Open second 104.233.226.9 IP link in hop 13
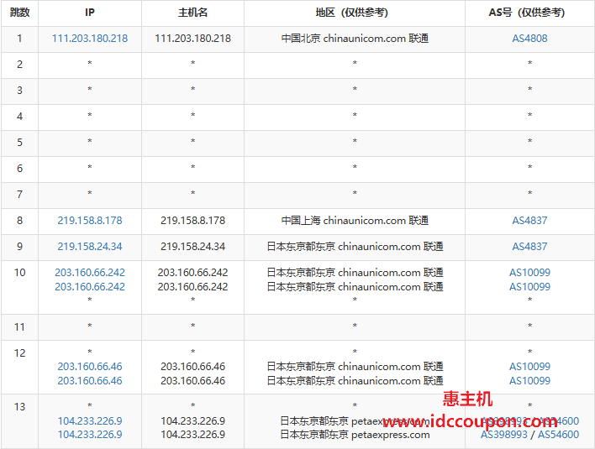The width and height of the screenshot is (595, 449). click(90, 435)
